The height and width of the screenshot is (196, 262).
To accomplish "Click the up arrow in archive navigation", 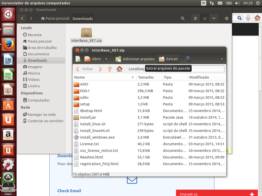I will pos(110,69).
